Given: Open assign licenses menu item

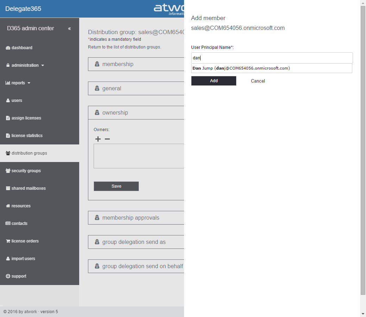Looking at the screenshot, I should (26, 118).
